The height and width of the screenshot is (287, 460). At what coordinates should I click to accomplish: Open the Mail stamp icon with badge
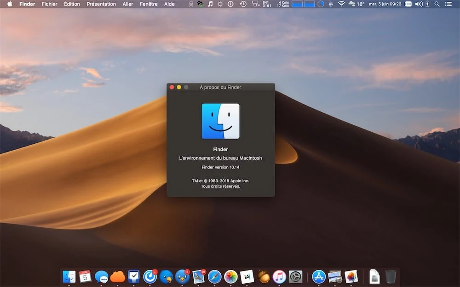coord(199,276)
